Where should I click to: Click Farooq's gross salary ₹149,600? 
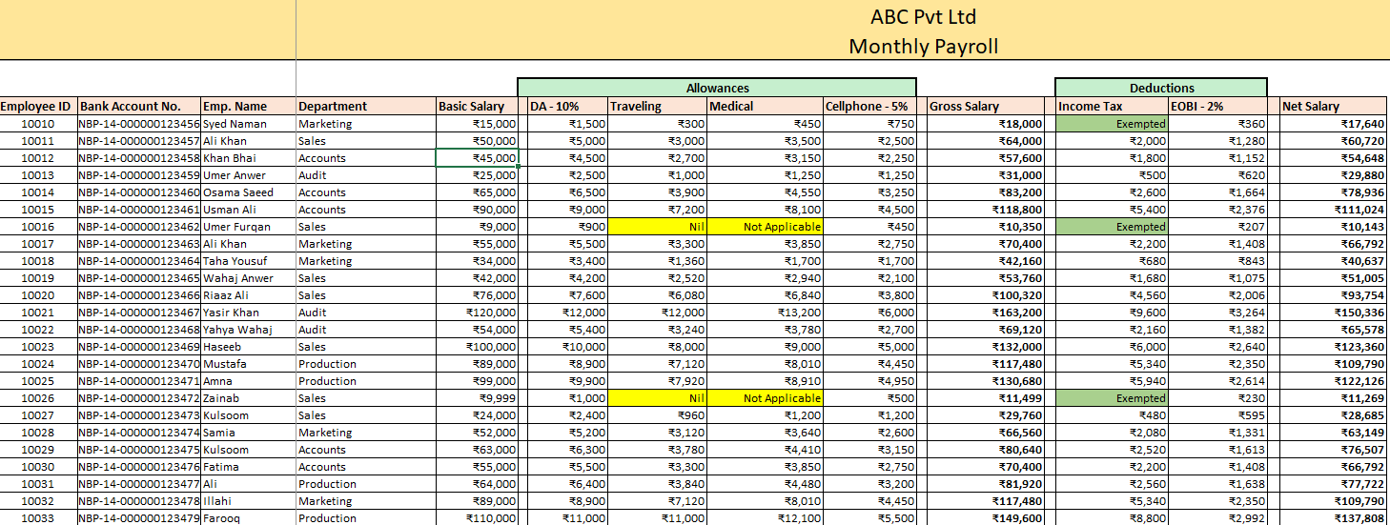point(986,517)
